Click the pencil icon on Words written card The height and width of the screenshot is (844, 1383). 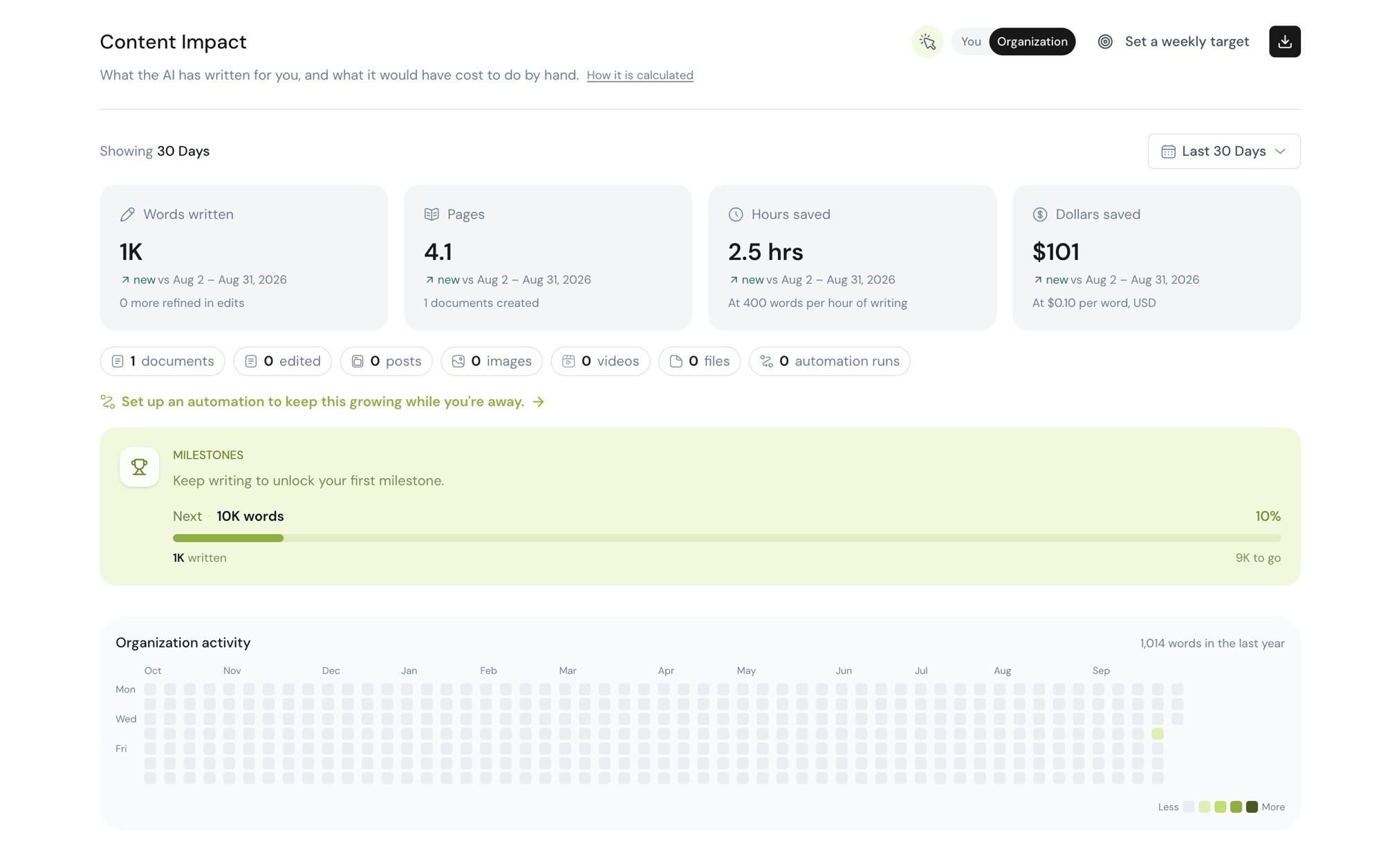pyautogui.click(x=127, y=214)
